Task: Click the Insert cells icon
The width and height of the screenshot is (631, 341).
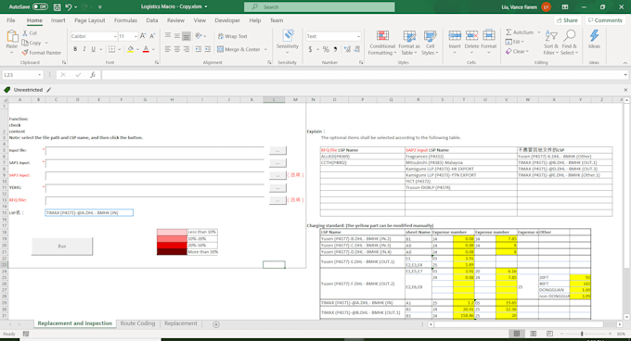Action: 455,36
